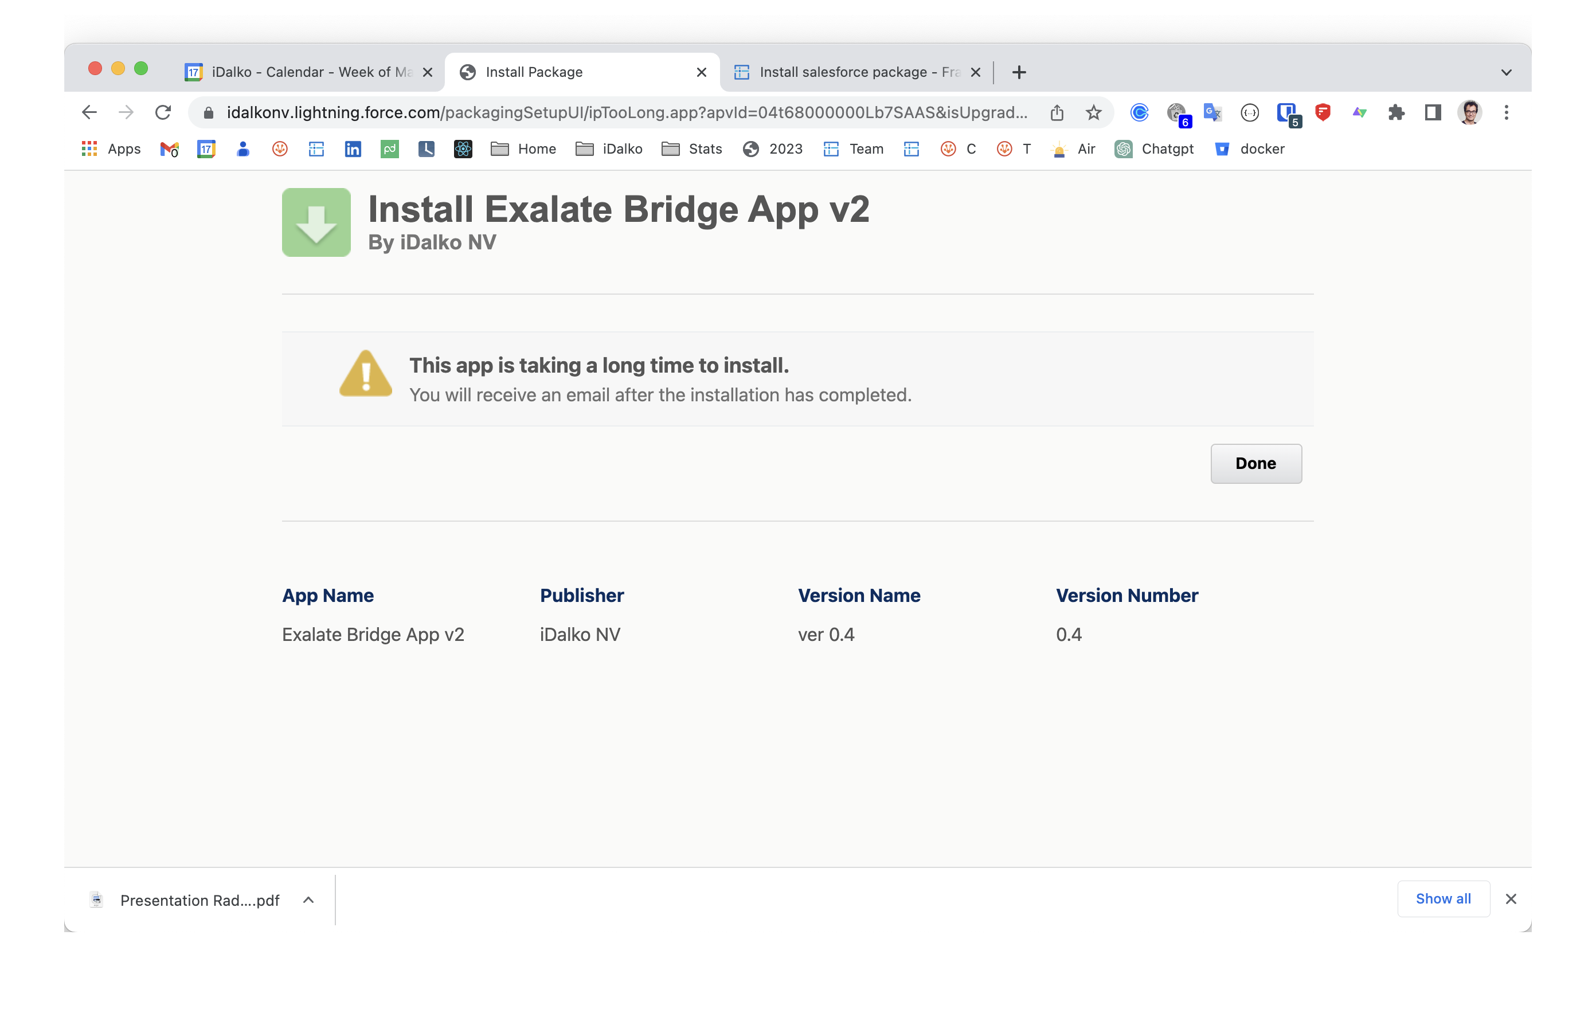This screenshot has width=1596, height=1017.
Task: Reload the current page
Action: 163,113
